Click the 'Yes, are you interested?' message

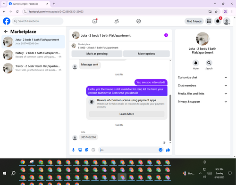tap(151, 82)
